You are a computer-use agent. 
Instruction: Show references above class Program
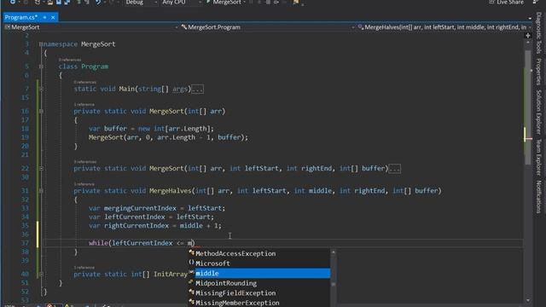pyautogui.click(x=70, y=60)
